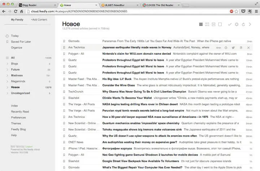Open the Index link
Image resolution: width=260 pixels, height=171 pixels.
coord(14,106)
